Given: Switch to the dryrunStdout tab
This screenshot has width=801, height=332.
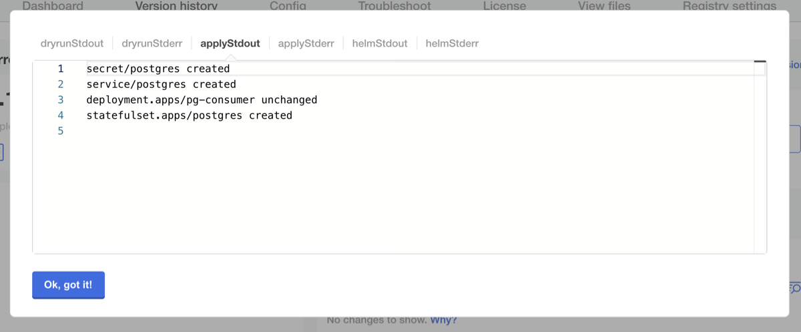Looking at the screenshot, I should (x=72, y=44).
